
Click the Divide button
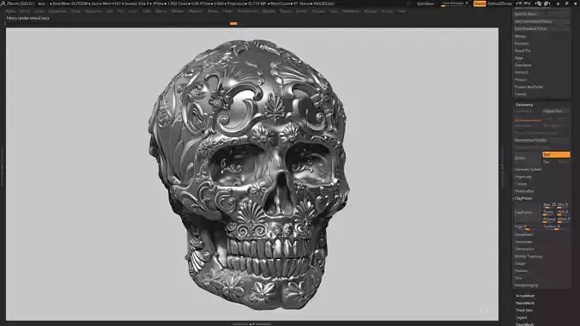click(528, 159)
